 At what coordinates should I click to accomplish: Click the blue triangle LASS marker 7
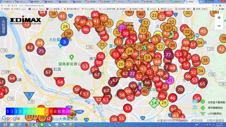tap(29, 96)
